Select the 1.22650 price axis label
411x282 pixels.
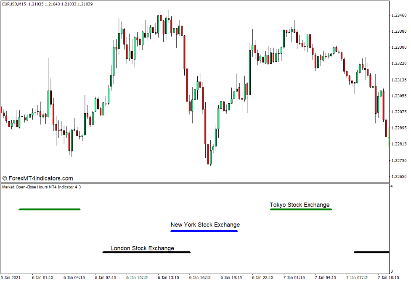[x=399, y=175]
